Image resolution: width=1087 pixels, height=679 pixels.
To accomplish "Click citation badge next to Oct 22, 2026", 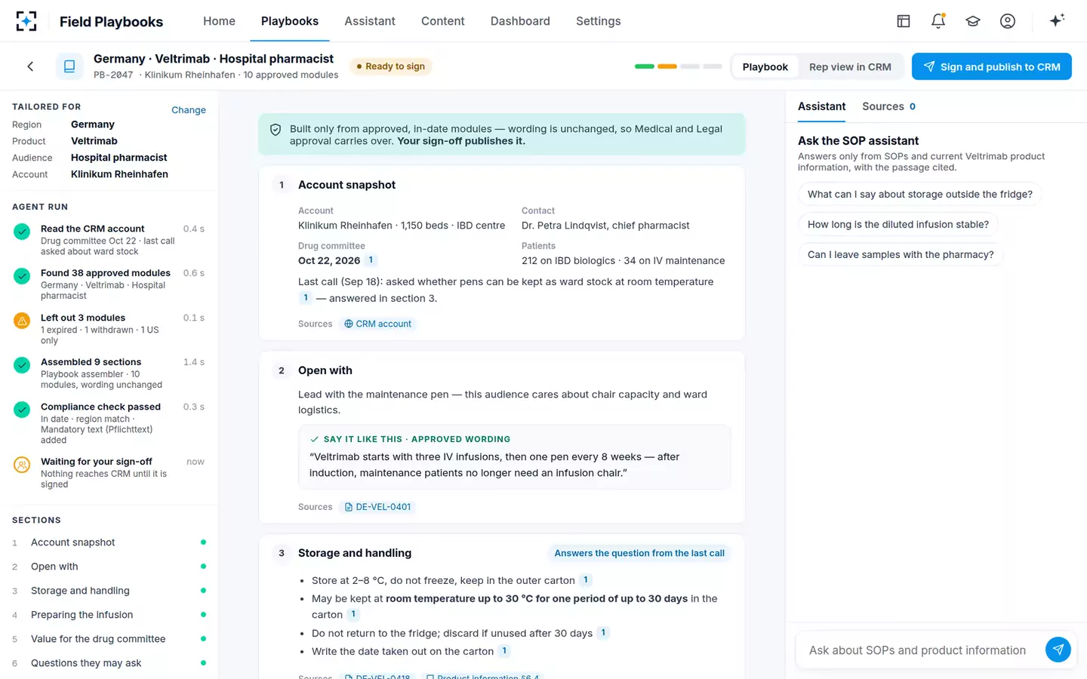I will pos(371,260).
